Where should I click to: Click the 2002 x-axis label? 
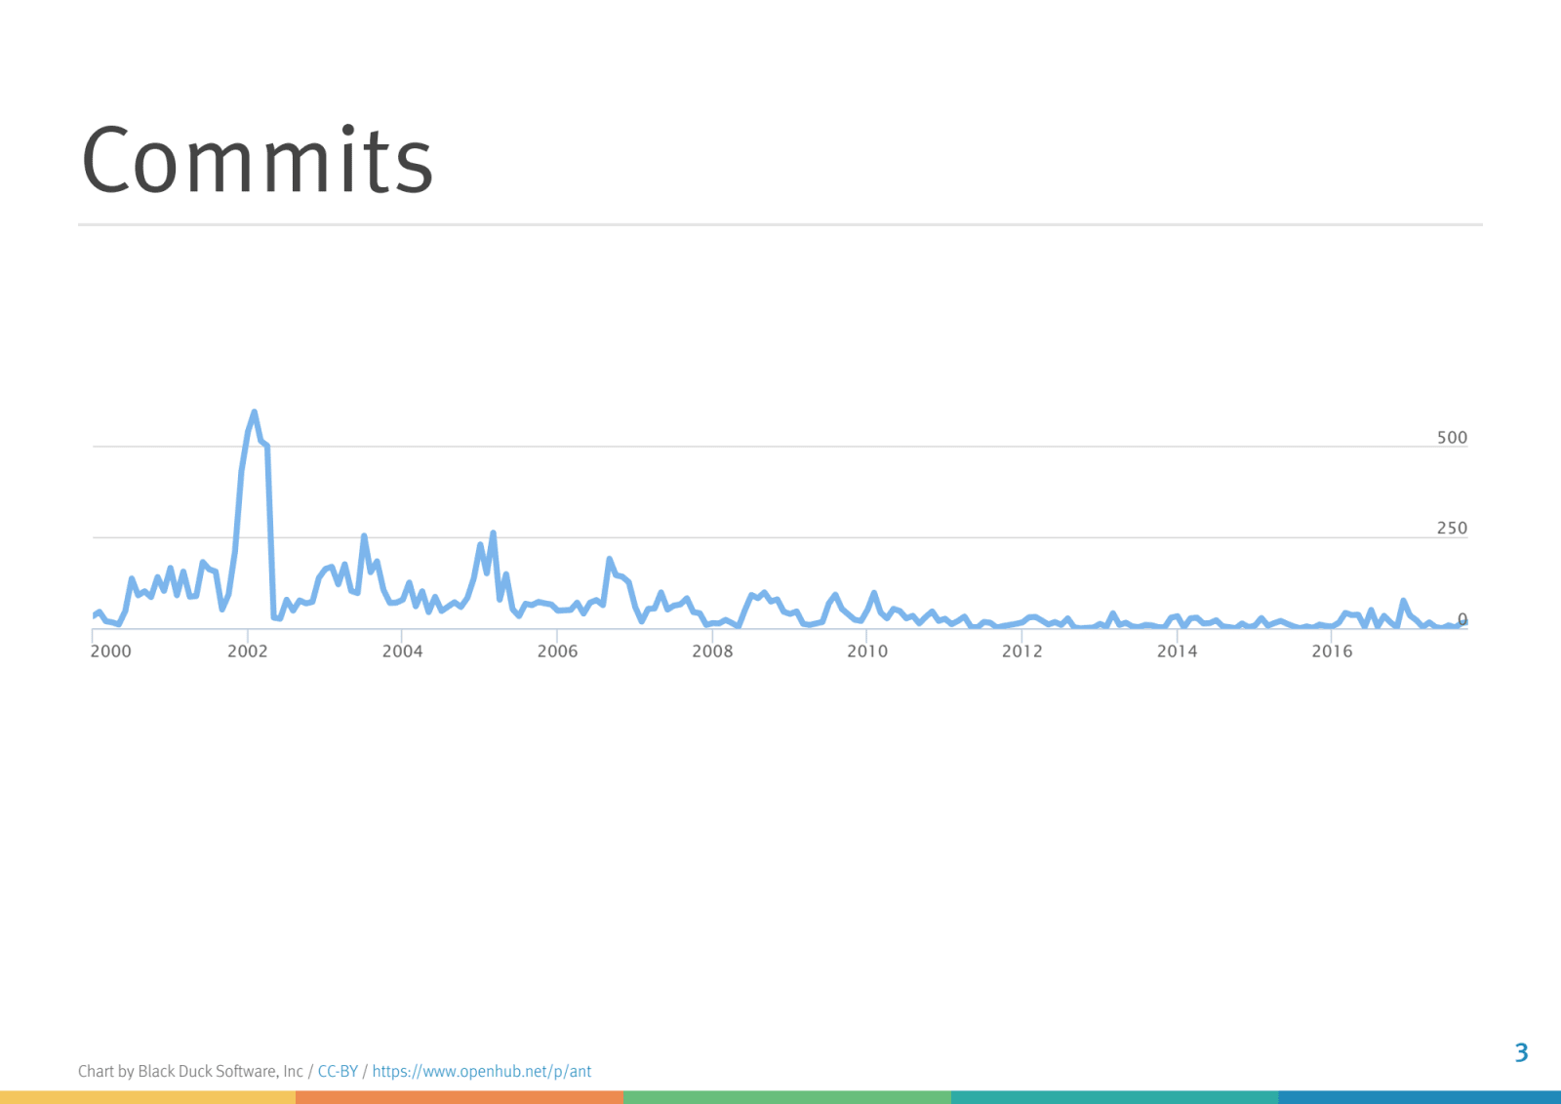(x=248, y=651)
